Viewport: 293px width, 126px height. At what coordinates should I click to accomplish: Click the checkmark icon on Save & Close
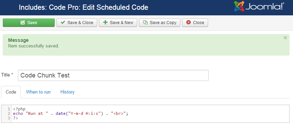click(63, 22)
